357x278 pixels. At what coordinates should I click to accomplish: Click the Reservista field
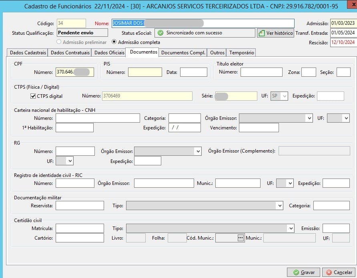coord(80,206)
